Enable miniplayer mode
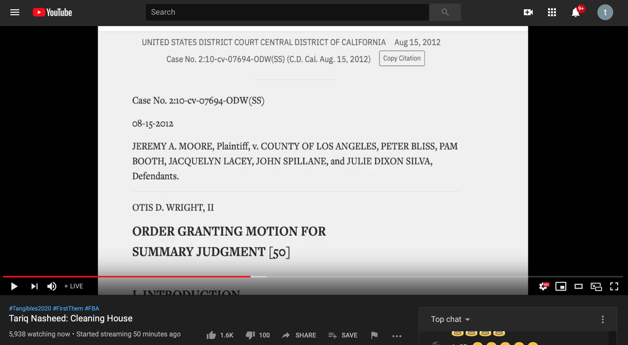The height and width of the screenshot is (345, 628). (x=561, y=286)
